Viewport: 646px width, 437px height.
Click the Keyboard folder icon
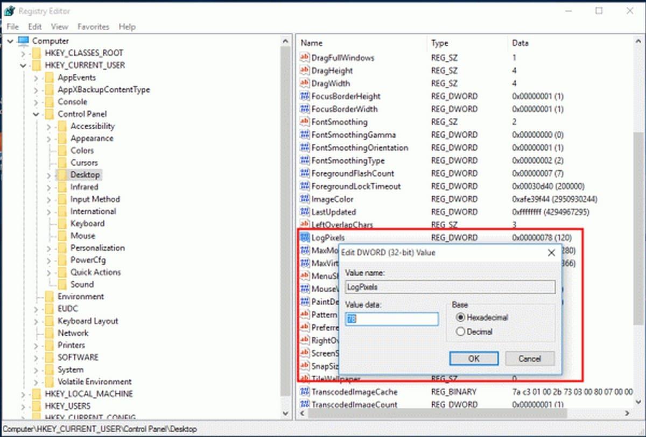click(x=62, y=223)
